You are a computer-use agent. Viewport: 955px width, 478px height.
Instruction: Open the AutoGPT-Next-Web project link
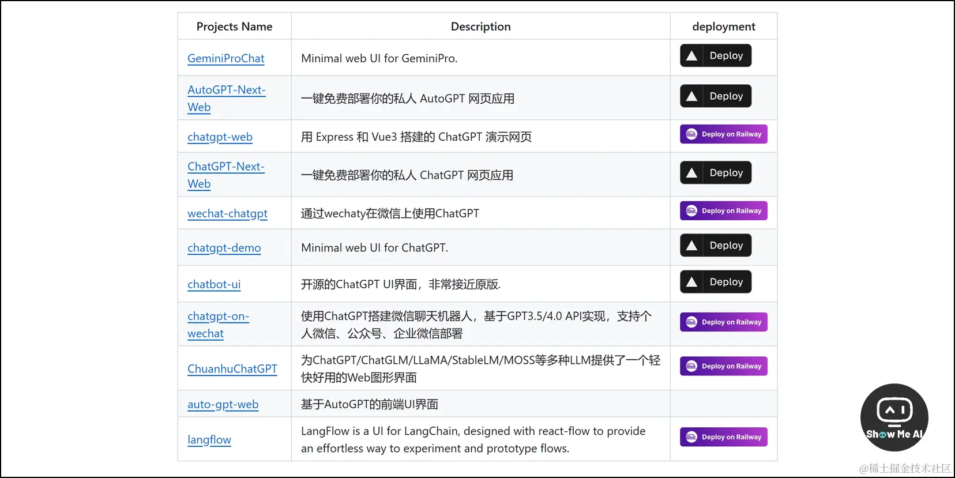pos(227,98)
